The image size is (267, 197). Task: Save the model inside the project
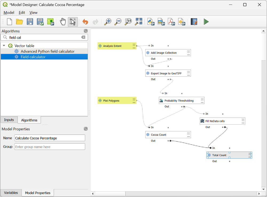tap(50, 22)
